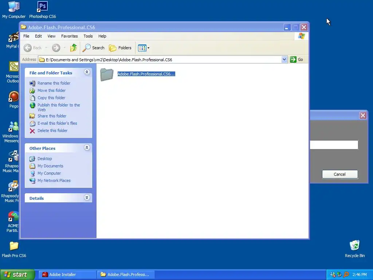The width and height of the screenshot is (373, 280).
Task: Click Copy this folder
Action: (51, 98)
